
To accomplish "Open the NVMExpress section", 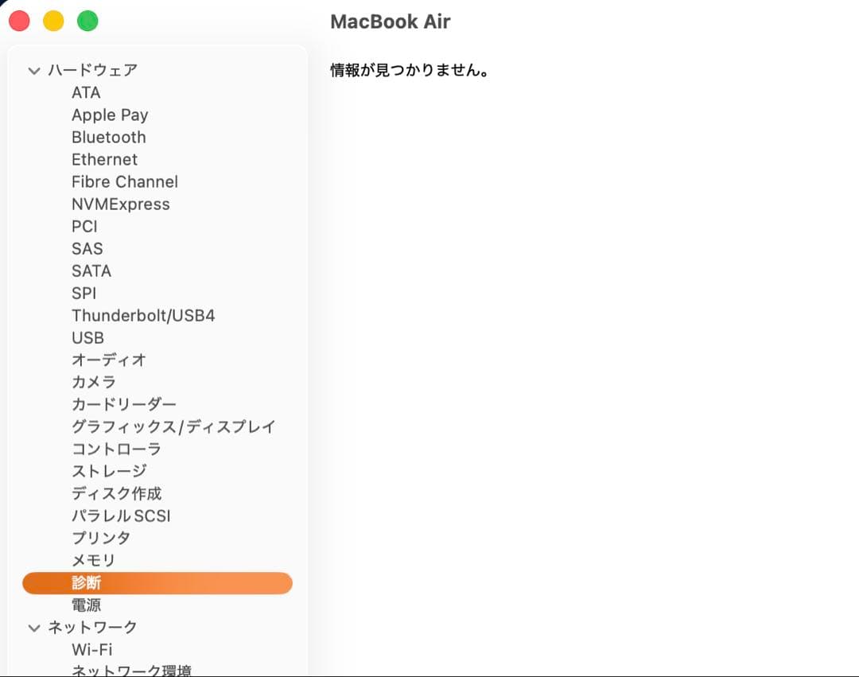I will pyautogui.click(x=121, y=204).
